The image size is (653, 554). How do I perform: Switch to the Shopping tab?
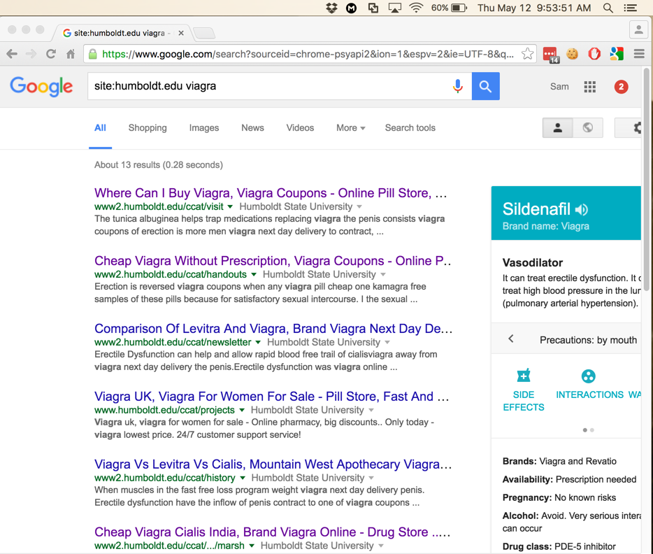(148, 128)
